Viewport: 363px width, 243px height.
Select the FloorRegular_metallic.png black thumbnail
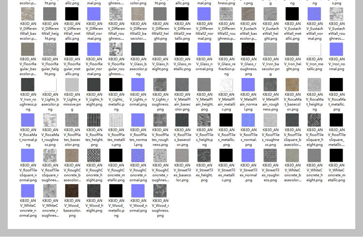tap(72, 49)
